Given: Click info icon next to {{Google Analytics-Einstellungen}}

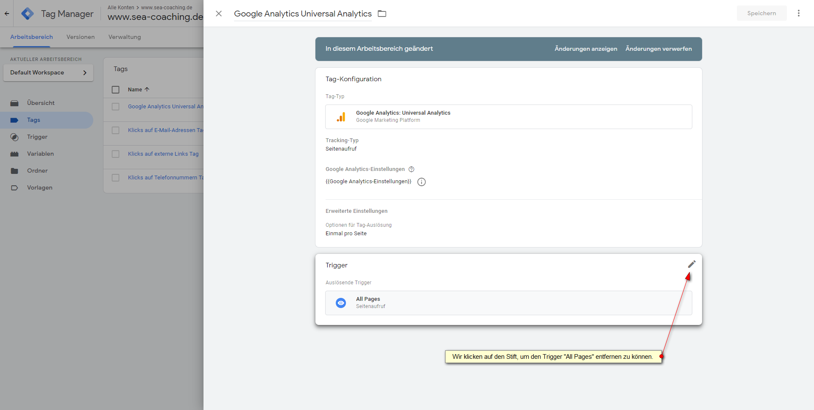Looking at the screenshot, I should click(421, 182).
